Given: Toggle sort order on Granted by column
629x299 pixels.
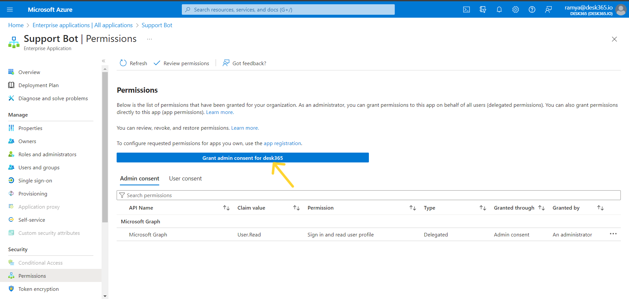Looking at the screenshot, I should pyautogui.click(x=600, y=208).
